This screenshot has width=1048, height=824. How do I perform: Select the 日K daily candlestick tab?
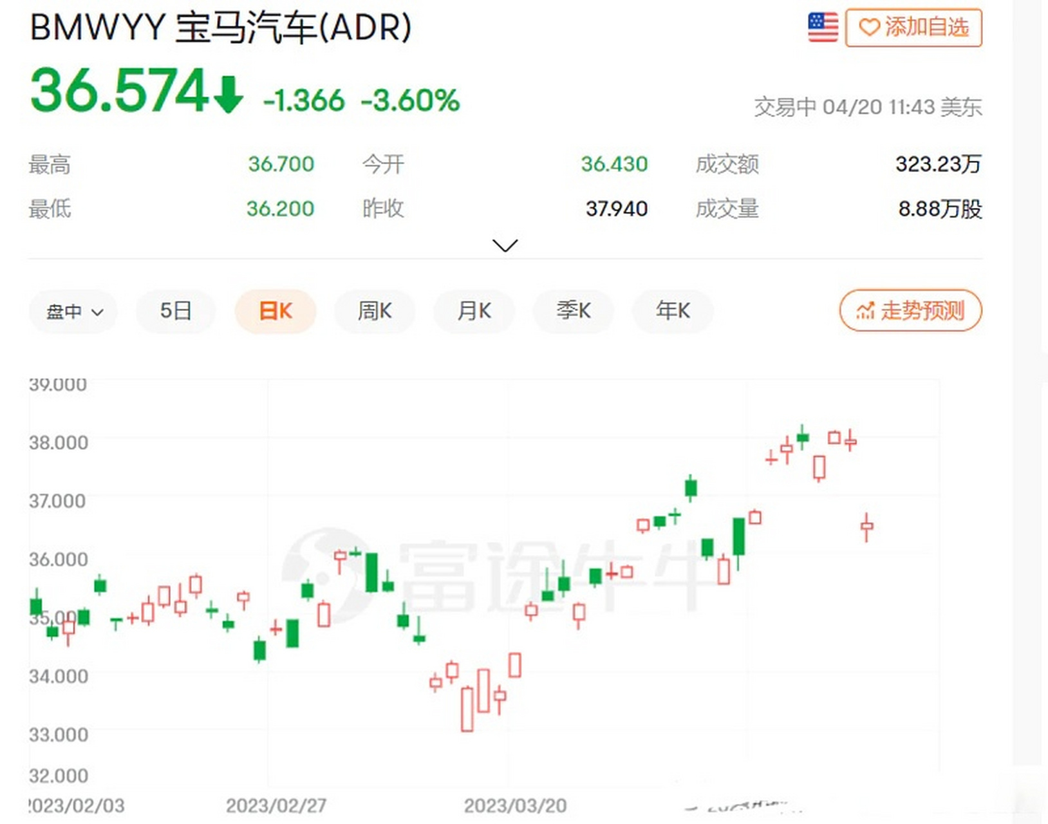[276, 312]
